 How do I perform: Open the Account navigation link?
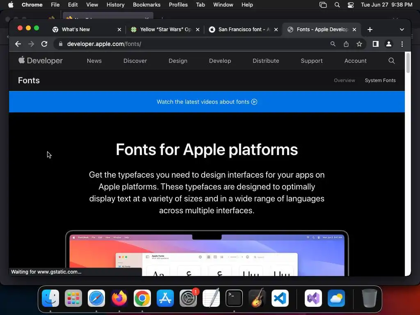coord(356,61)
